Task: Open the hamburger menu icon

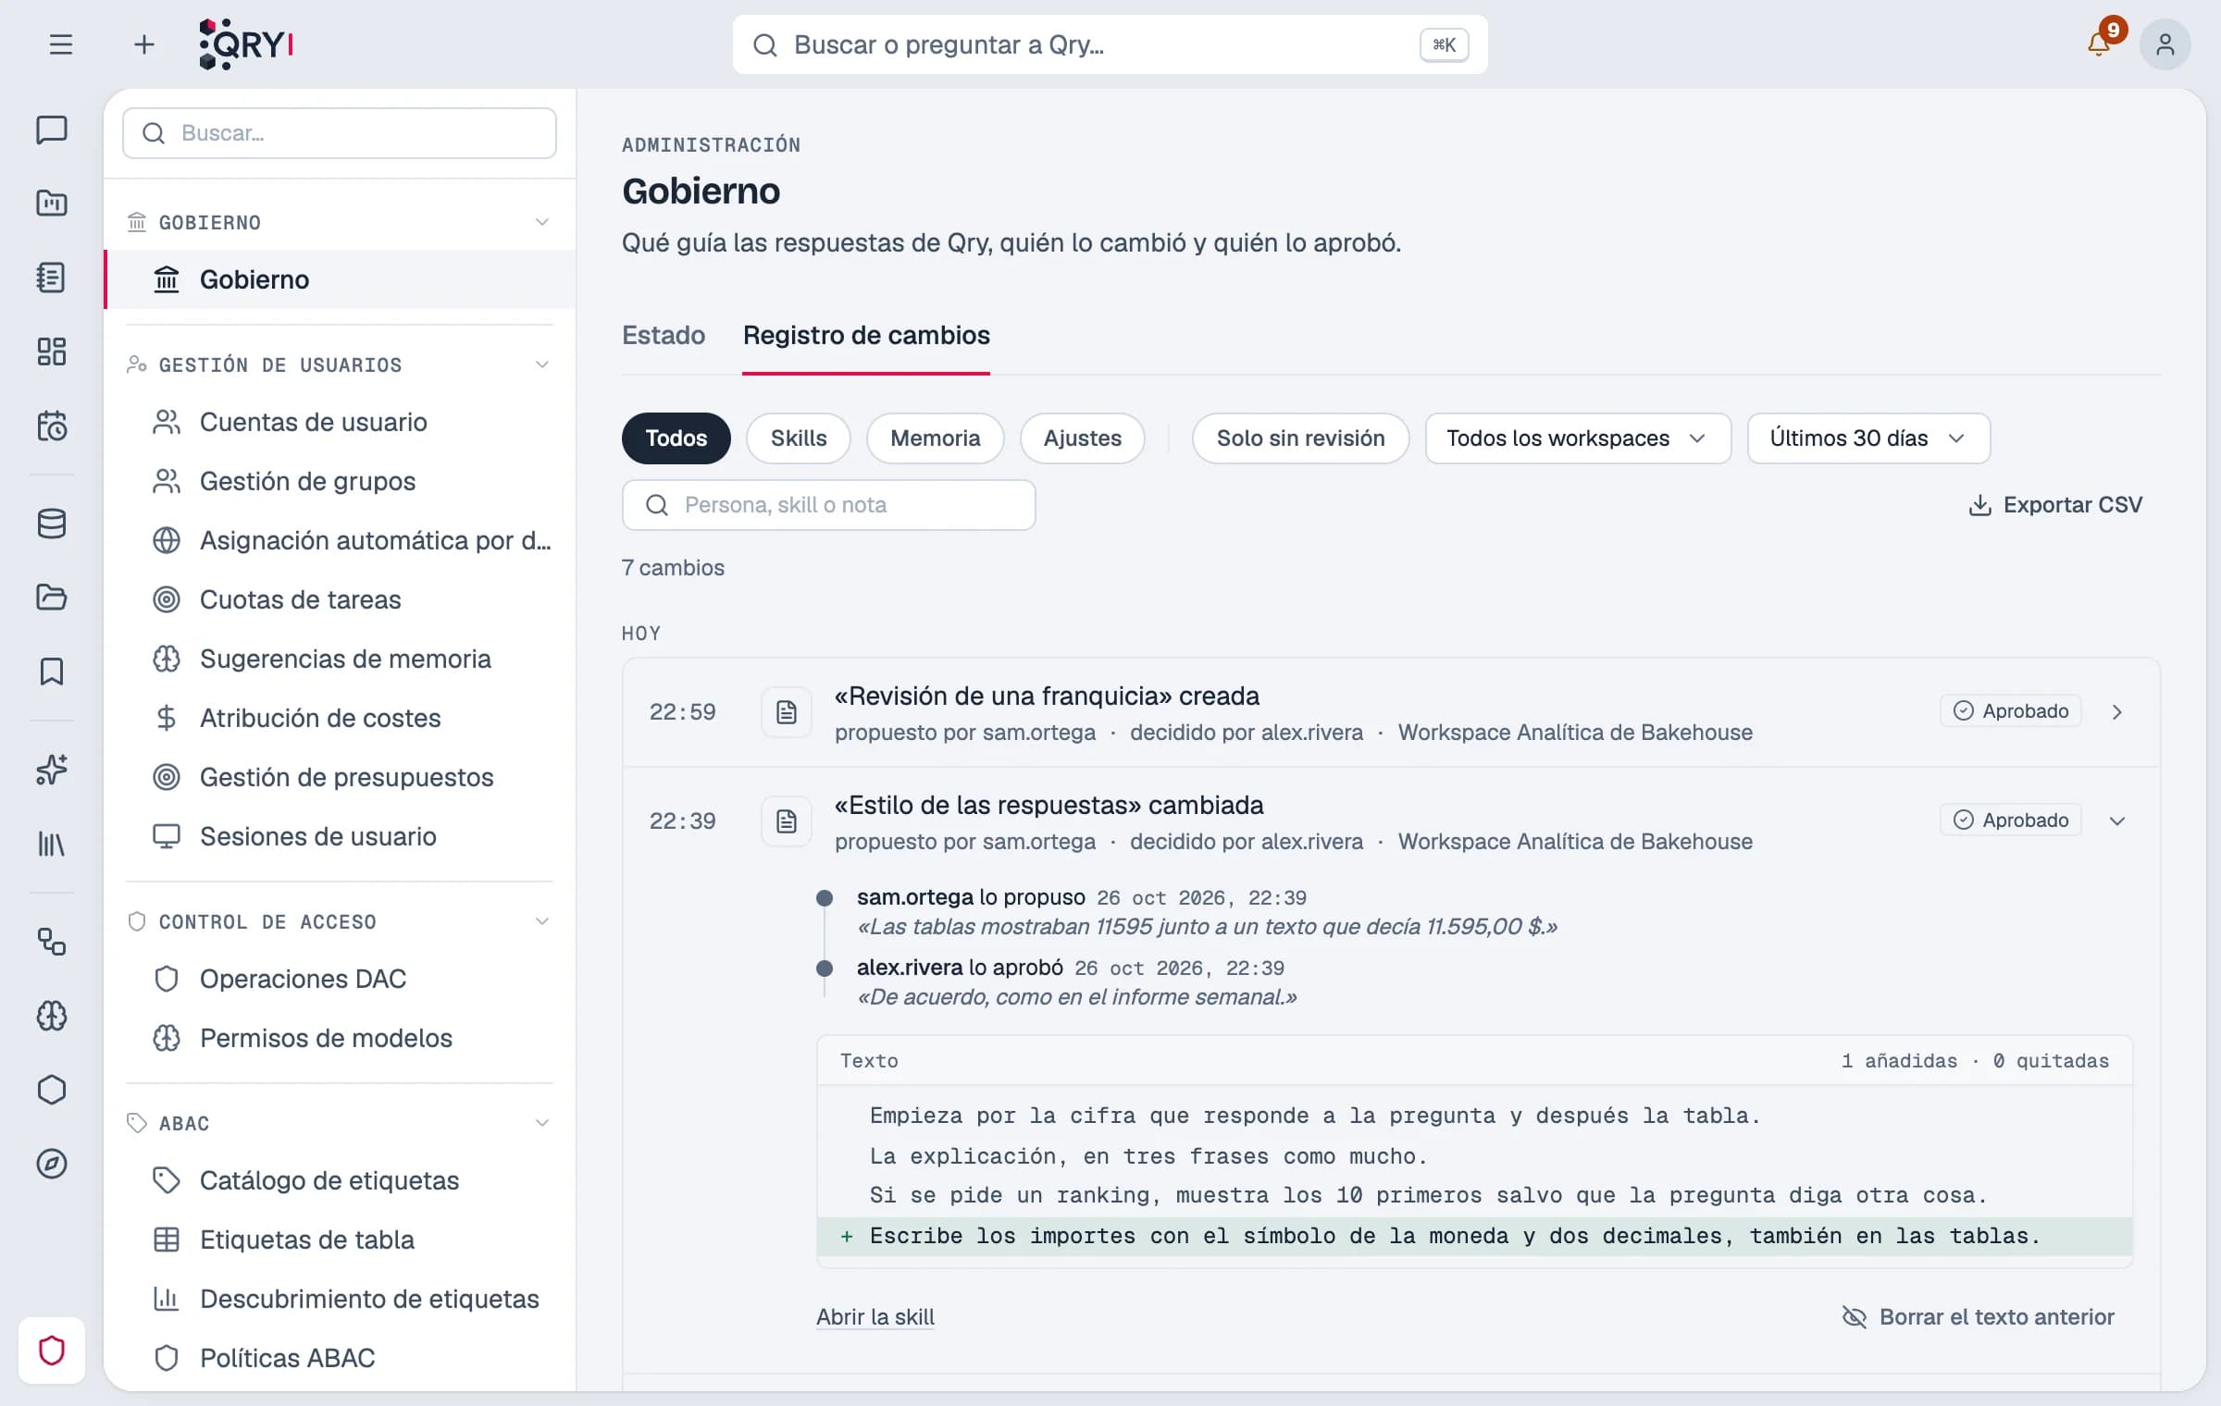Action: click(x=61, y=44)
